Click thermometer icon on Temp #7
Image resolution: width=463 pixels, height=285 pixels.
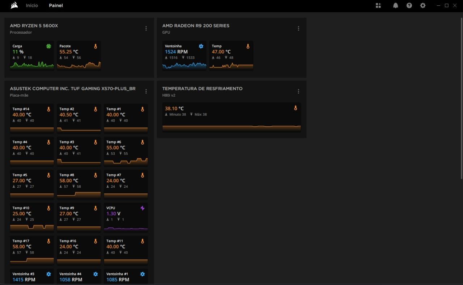143,175
